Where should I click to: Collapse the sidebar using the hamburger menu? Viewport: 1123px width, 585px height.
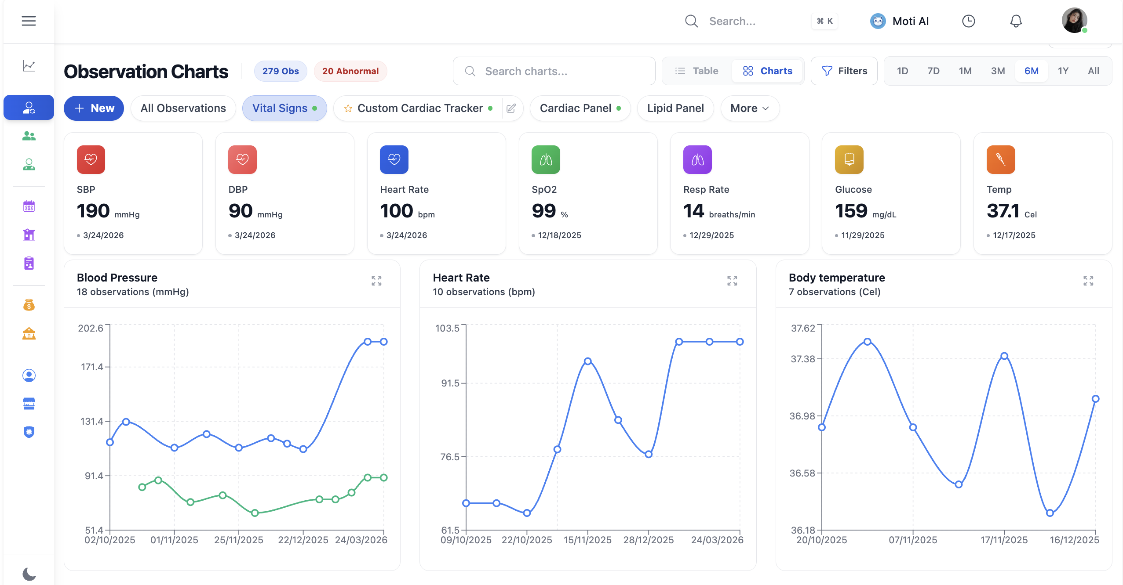point(29,21)
